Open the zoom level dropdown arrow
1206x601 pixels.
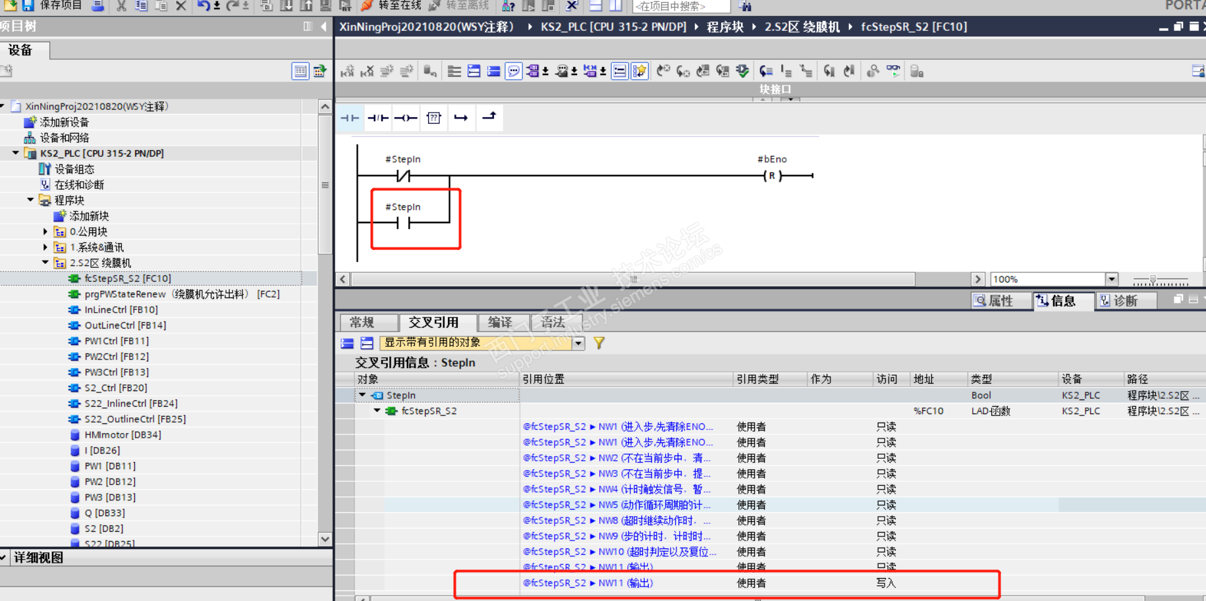click(x=1112, y=279)
